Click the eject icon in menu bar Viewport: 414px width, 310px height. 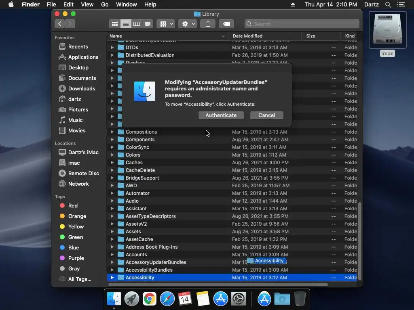(x=293, y=4)
